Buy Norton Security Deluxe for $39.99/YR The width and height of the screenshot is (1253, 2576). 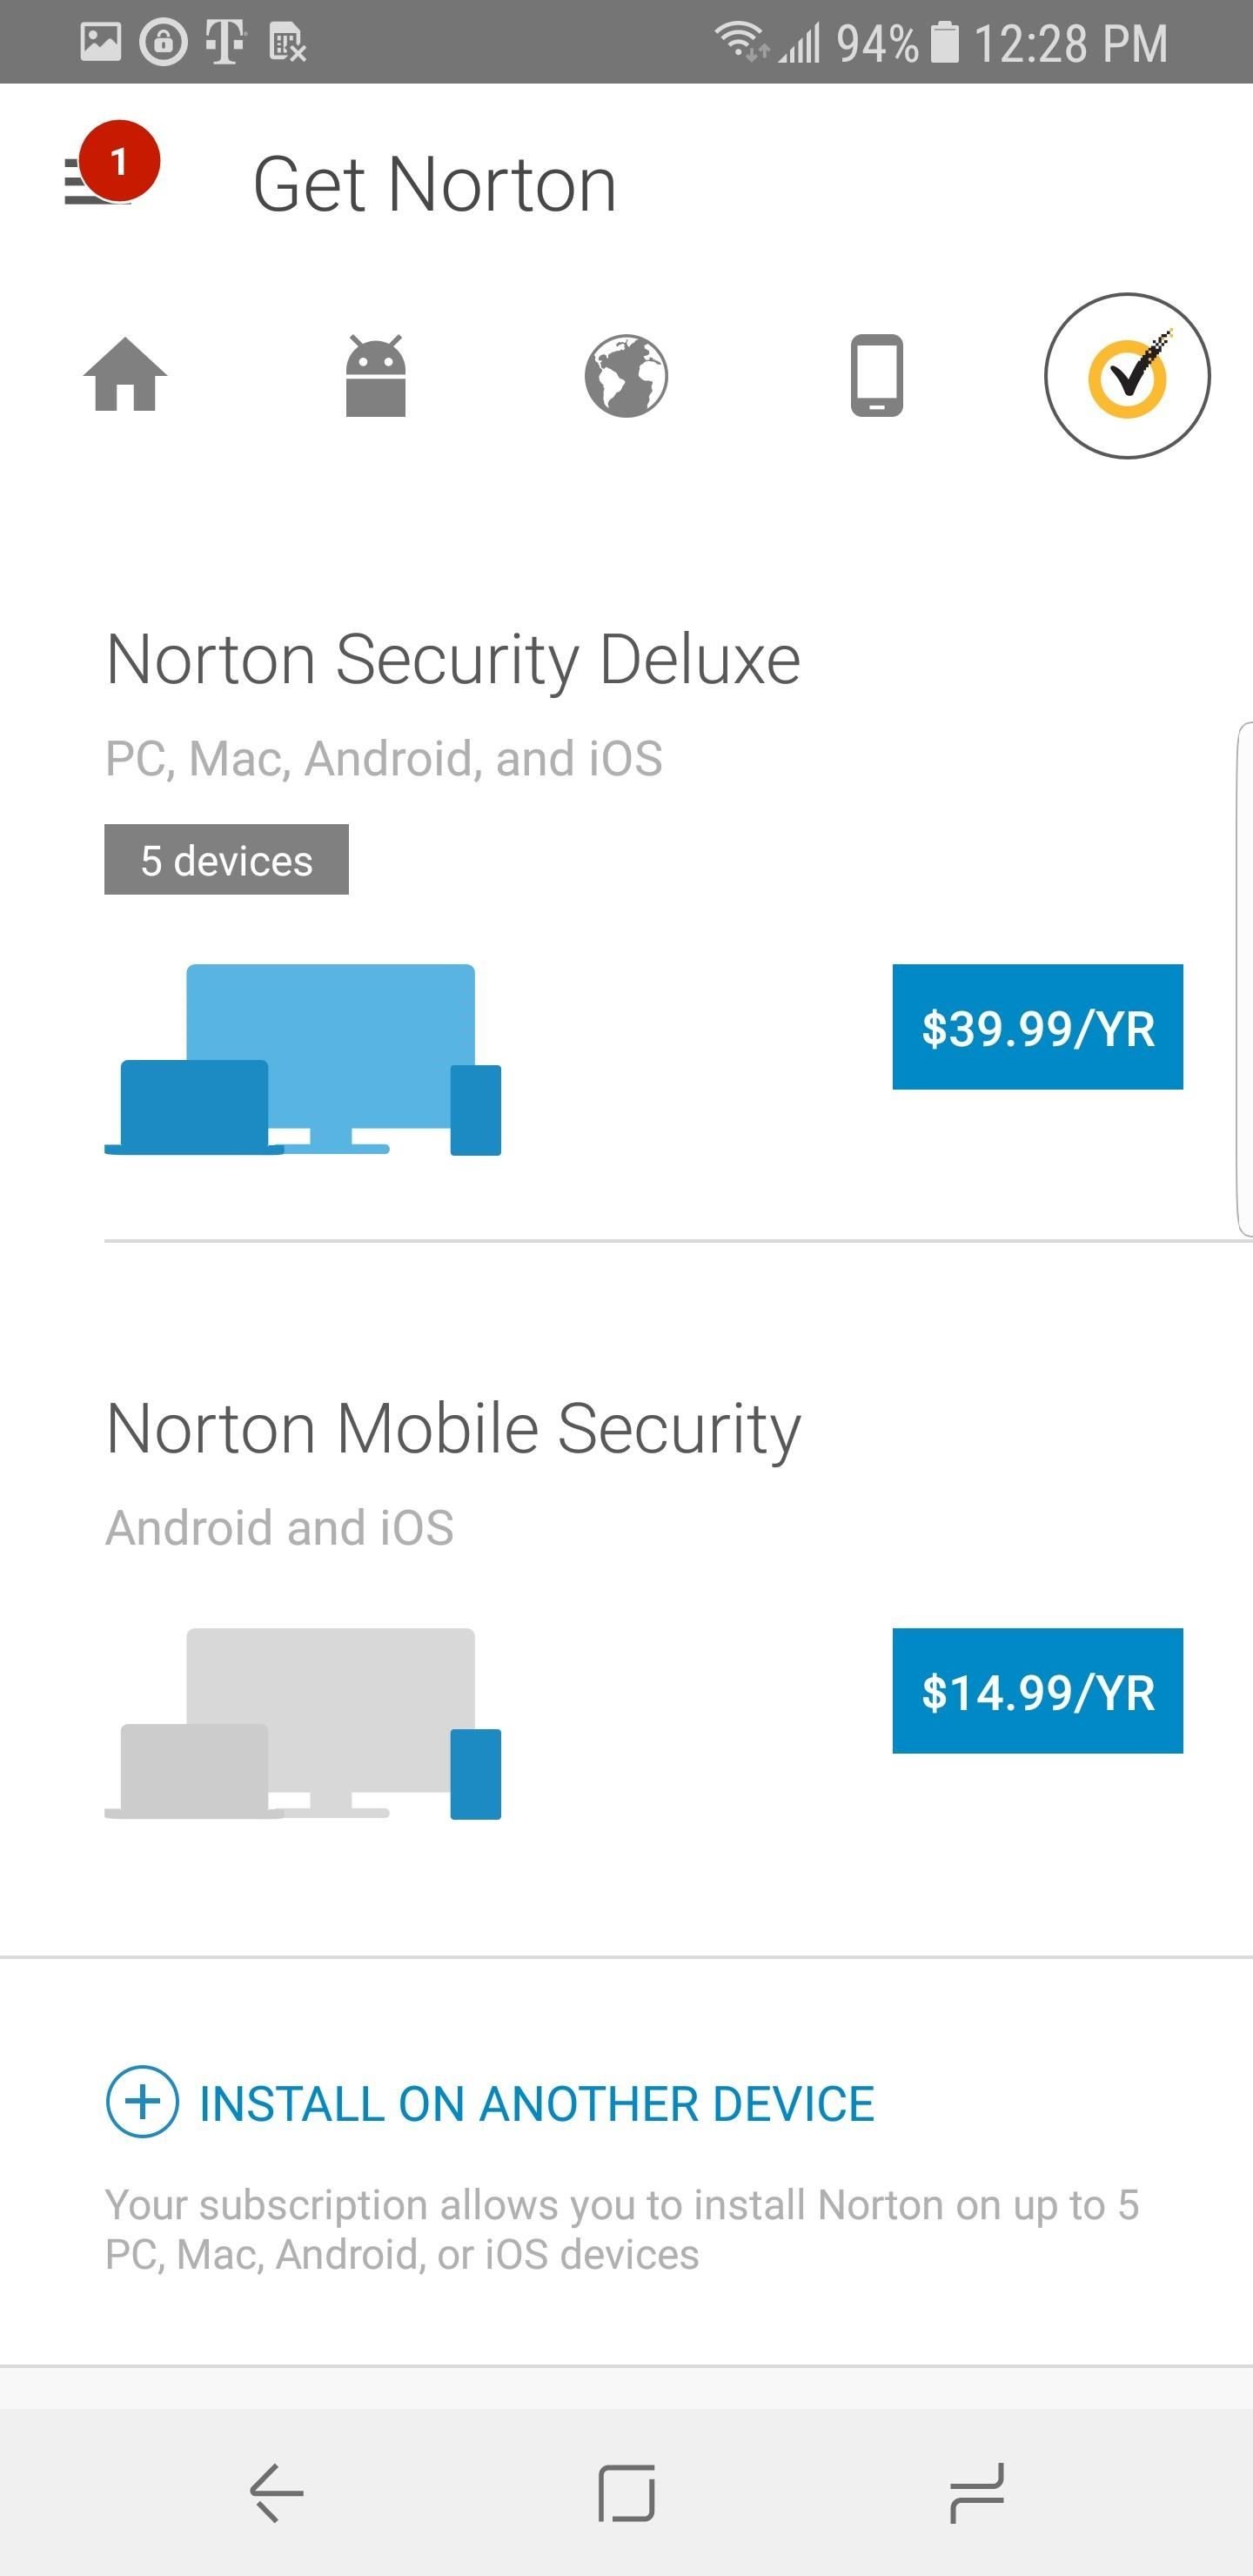(1037, 1027)
